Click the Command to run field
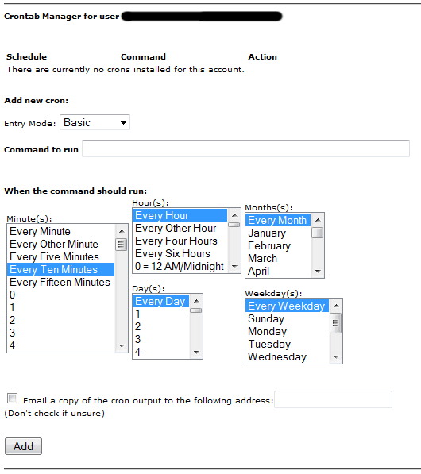The image size is (421, 474). tap(245, 148)
